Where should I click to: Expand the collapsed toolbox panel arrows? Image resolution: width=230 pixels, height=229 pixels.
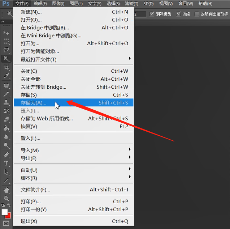click(3, 22)
